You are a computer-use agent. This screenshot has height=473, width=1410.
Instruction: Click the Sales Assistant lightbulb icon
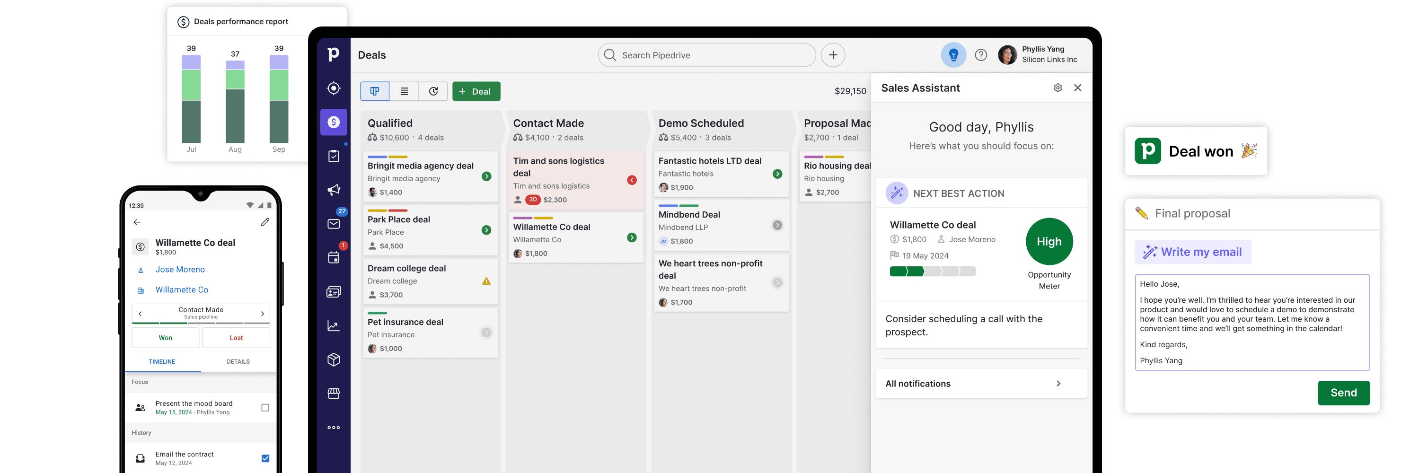pos(953,55)
